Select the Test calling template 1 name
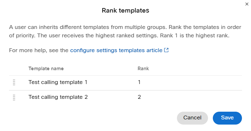Screen dimensions: 251x131 click(x=58, y=82)
